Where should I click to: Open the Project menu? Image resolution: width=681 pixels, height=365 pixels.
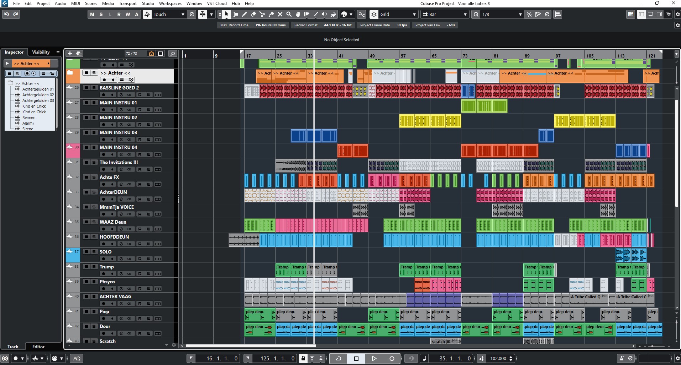[x=43, y=4]
